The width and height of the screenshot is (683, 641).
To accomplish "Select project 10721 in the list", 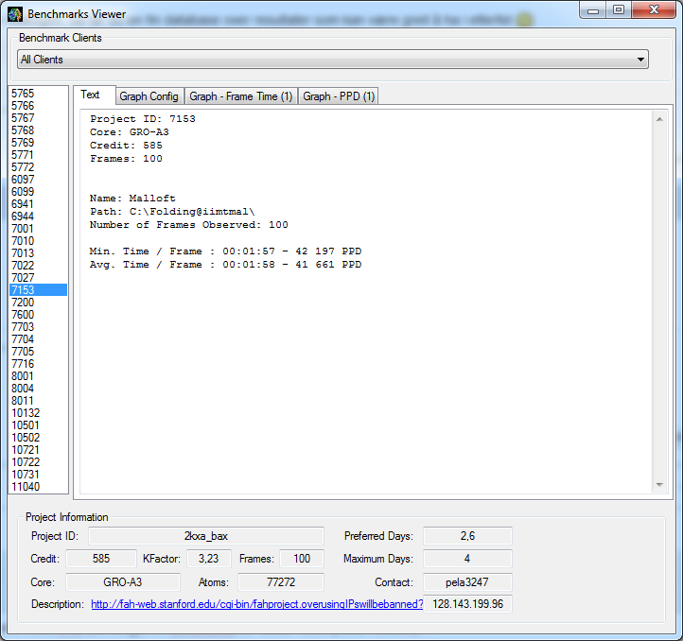I will coord(38,449).
